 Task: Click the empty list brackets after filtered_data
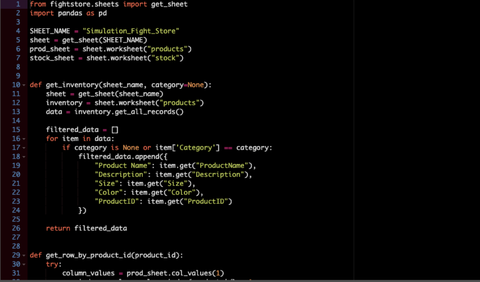pyautogui.click(x=115, y=130)
